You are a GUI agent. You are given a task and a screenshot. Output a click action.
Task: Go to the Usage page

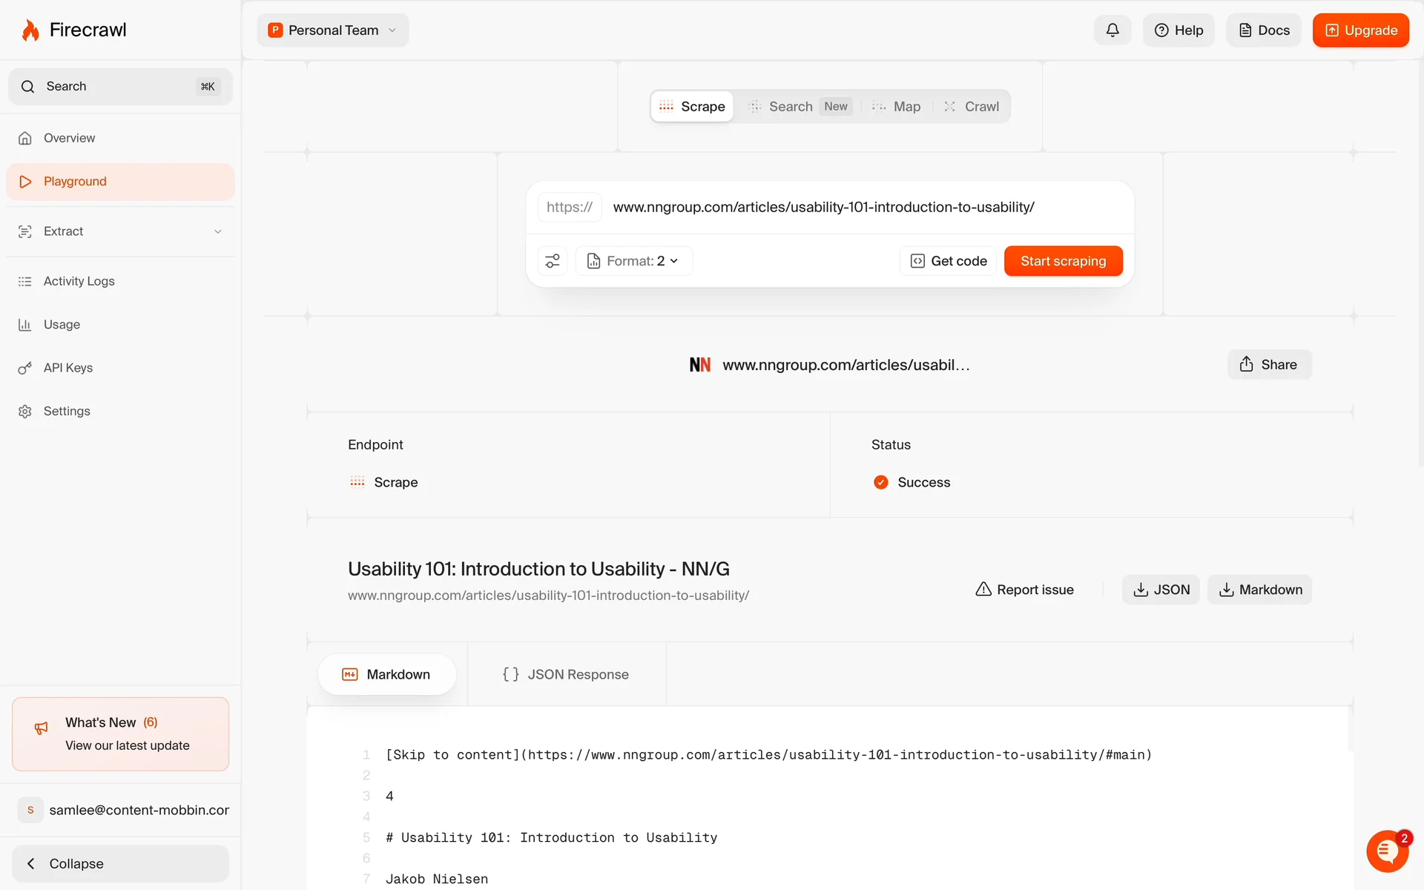click(x=62, y=325)
